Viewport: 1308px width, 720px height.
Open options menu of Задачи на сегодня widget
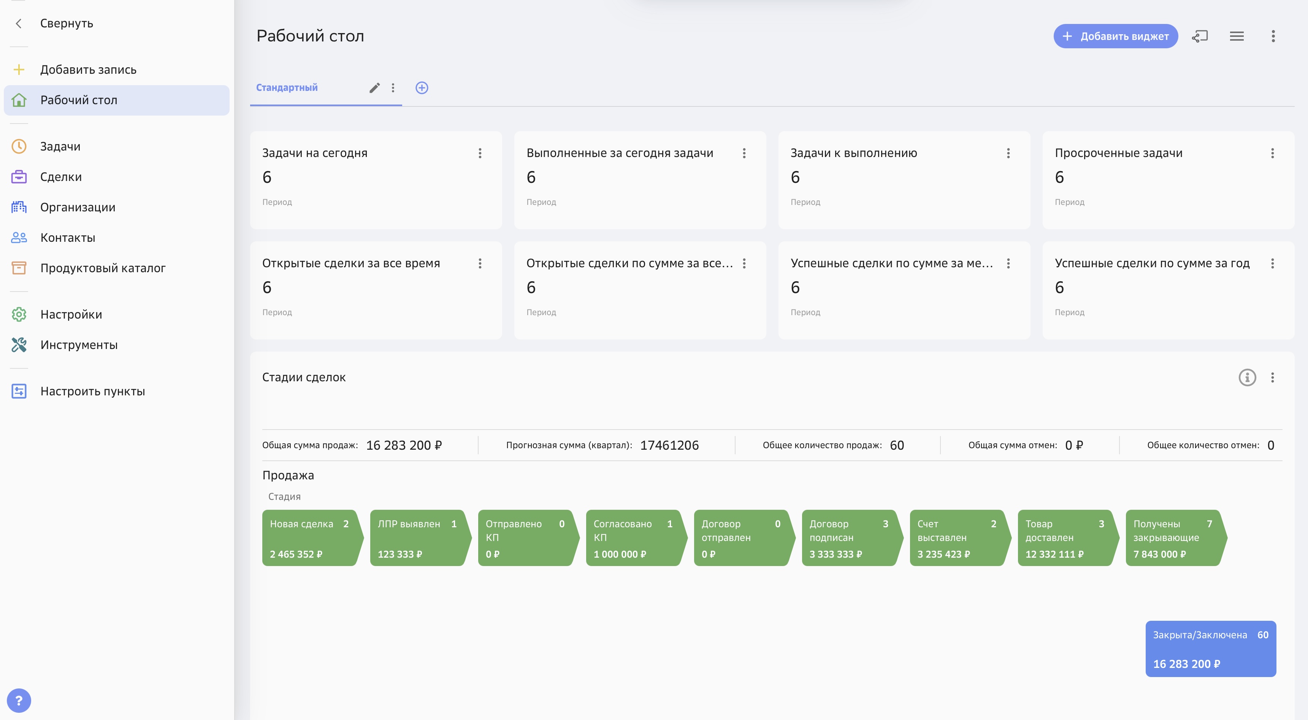[x=480, y=153]
